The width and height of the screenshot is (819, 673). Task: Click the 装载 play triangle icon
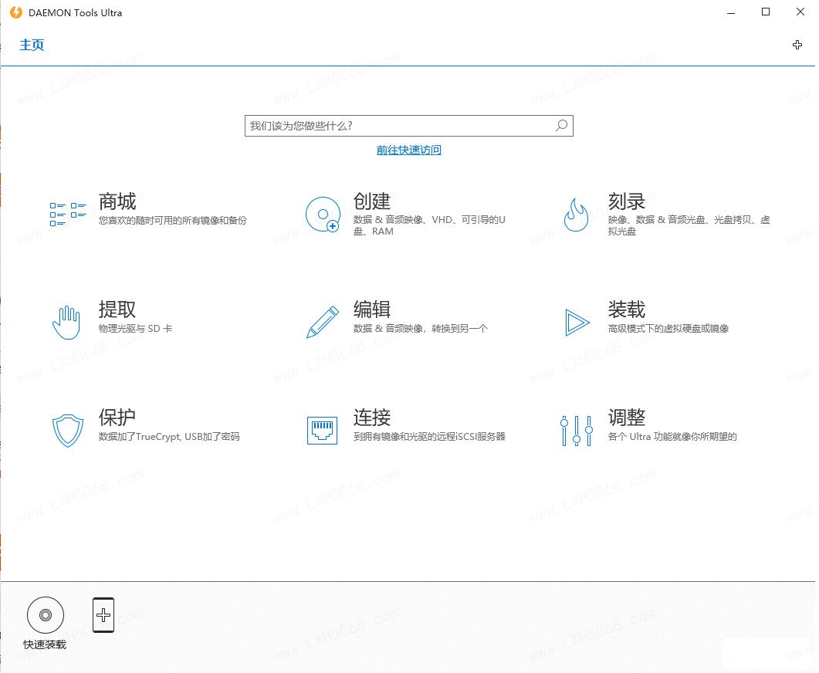coord(577,322)
